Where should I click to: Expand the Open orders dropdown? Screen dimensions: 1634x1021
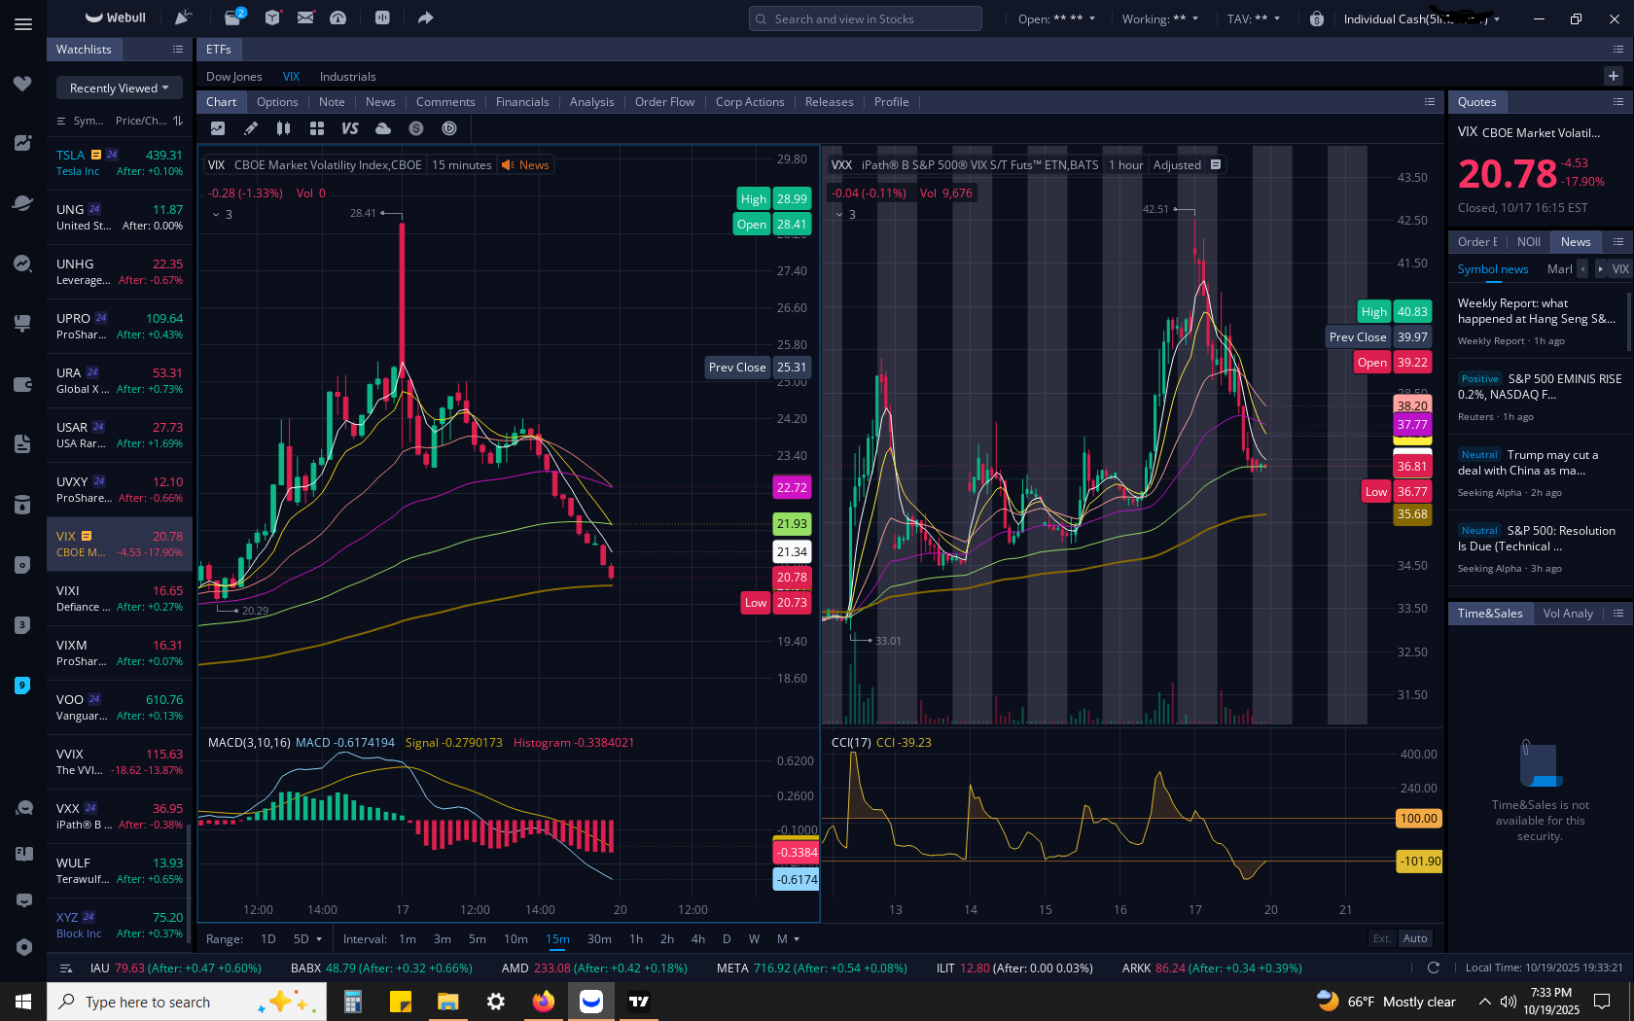pyautogui.click(x=1056, y=18)
